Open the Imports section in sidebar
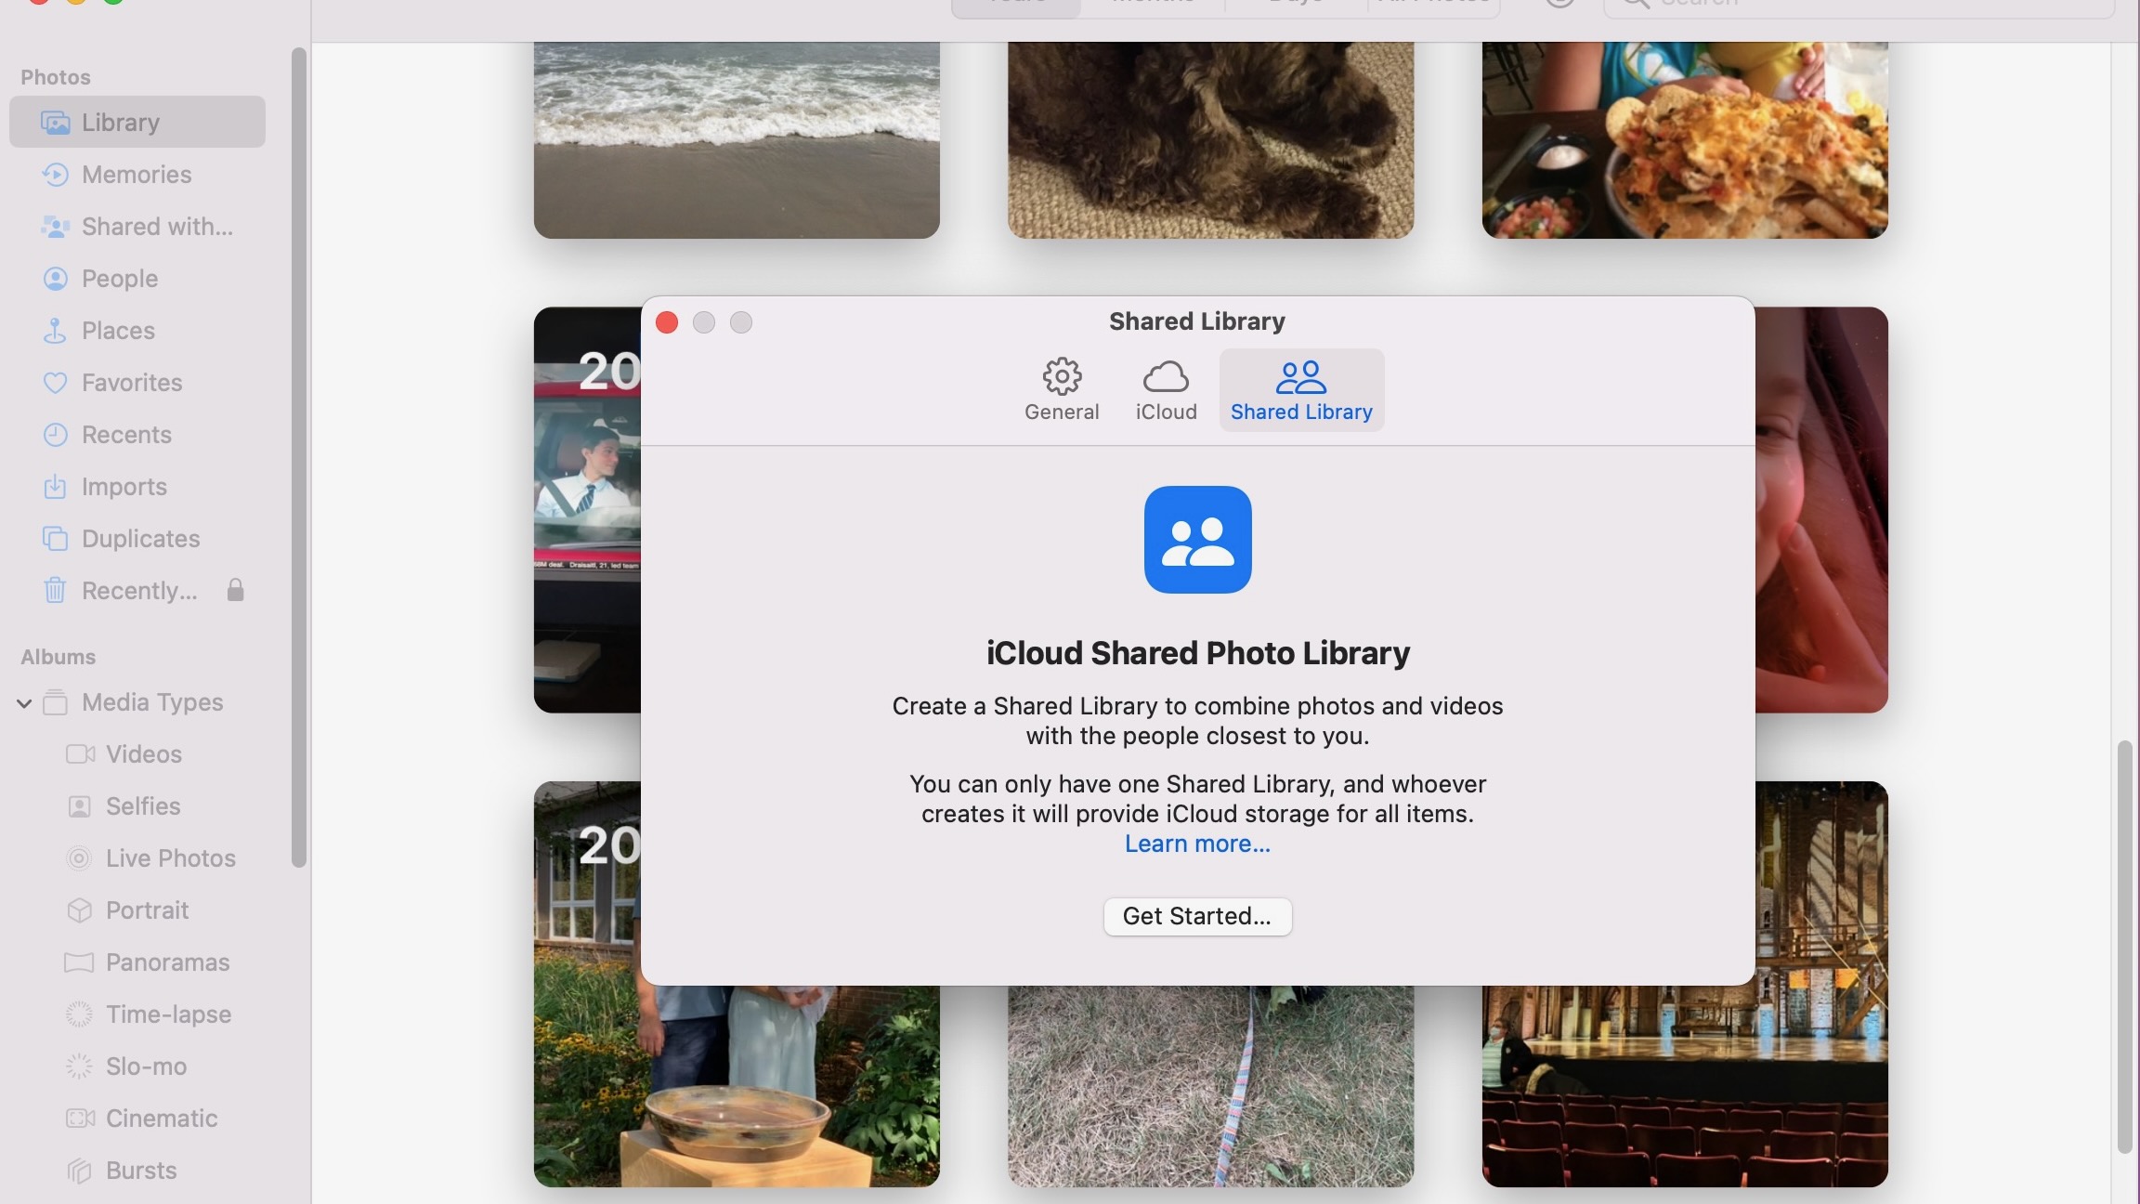 tap(125, 485)
